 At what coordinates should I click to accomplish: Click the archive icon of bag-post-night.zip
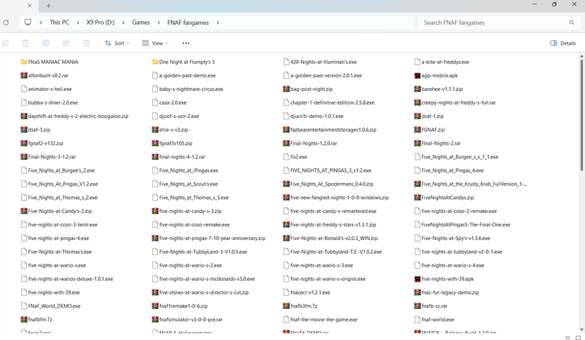(x=286, y=89)
